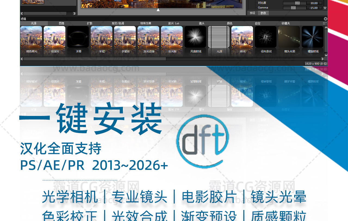Image resolution: width=348 pixels, height=221 pixels.
Task: Close the 滤镜 filters panel
Action: point(325,19)
